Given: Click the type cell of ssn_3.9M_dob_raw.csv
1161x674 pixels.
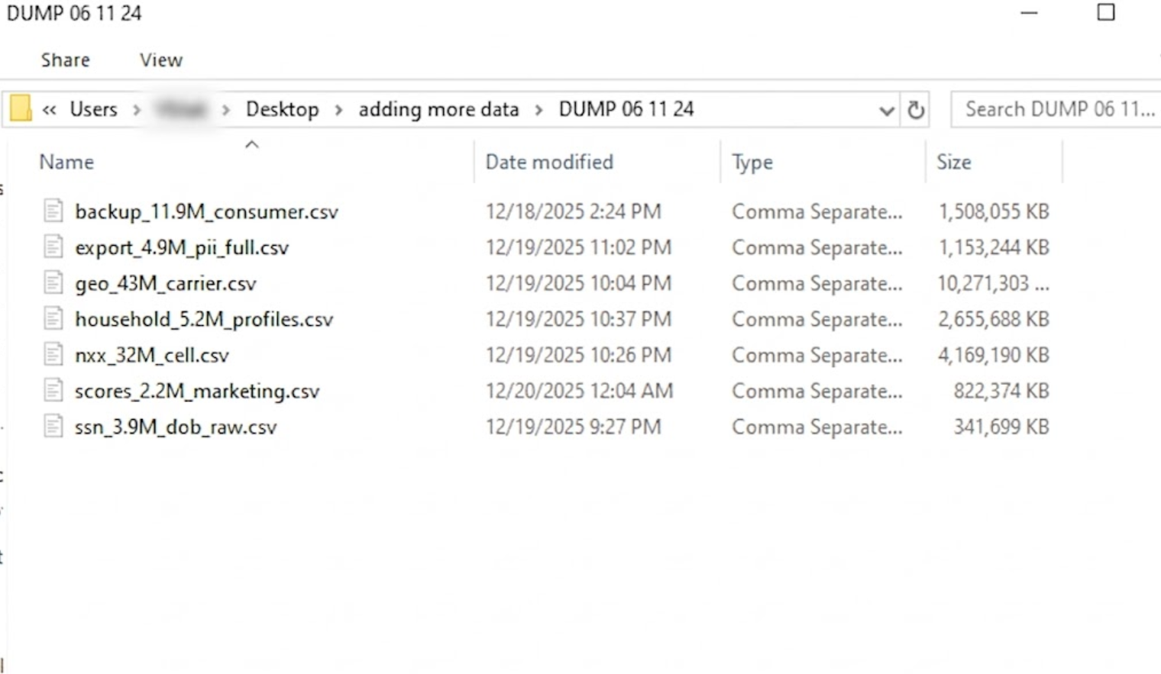Looking at the screenshot, I should coord(817,427).
